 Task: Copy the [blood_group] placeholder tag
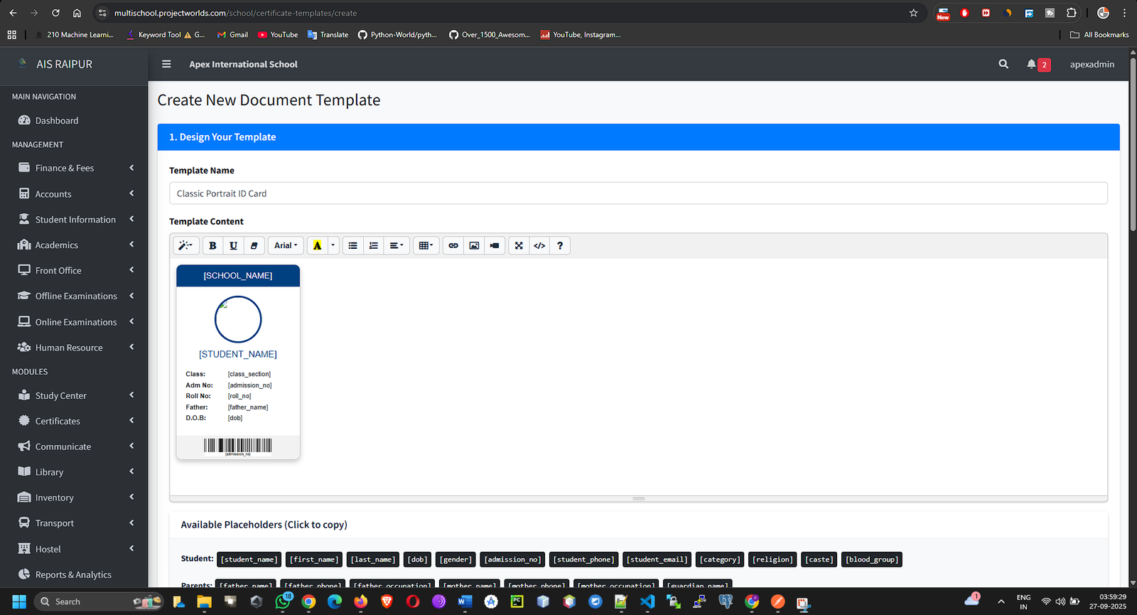[x=872, y=560]
